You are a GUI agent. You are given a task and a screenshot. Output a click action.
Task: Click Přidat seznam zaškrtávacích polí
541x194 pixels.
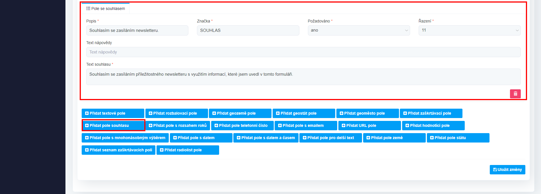click(x=118, y=150)
